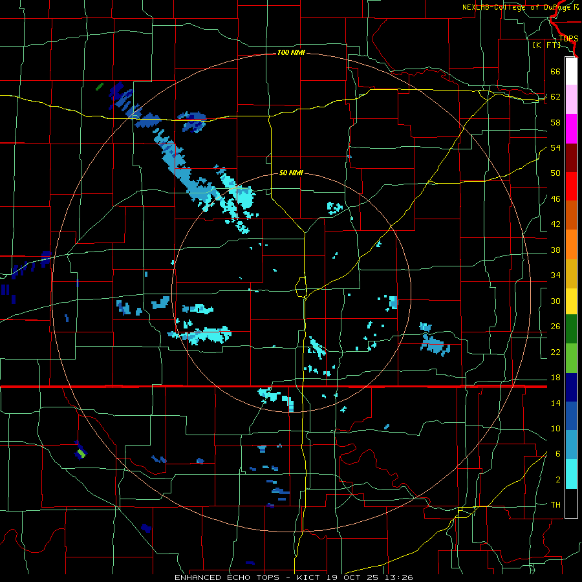Click the 58 value on the scale

coord(555,122)
